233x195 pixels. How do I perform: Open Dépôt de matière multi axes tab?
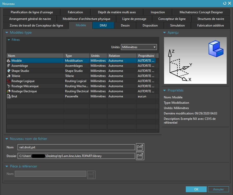(x=117, y=12)
